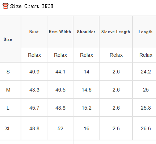This screenshot has height=144, width=156.
Task: Click the 40.9 bust value for S
Action: point(34,72)
